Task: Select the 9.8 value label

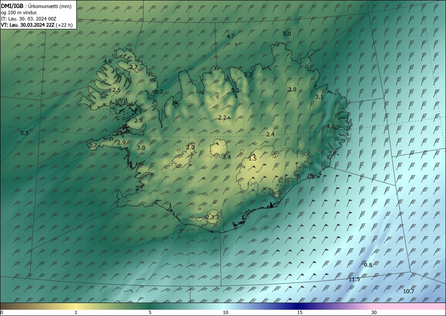Action: pos(368,265)
